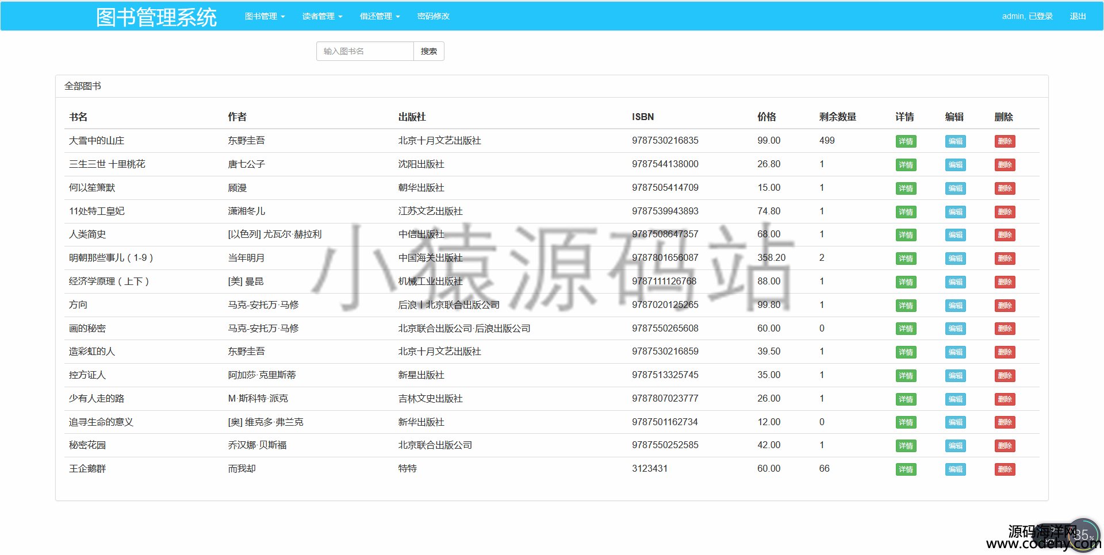Screen dimensions: 1104x555
Task: View 详情 for 经济学原理
Action: (906, 282)
